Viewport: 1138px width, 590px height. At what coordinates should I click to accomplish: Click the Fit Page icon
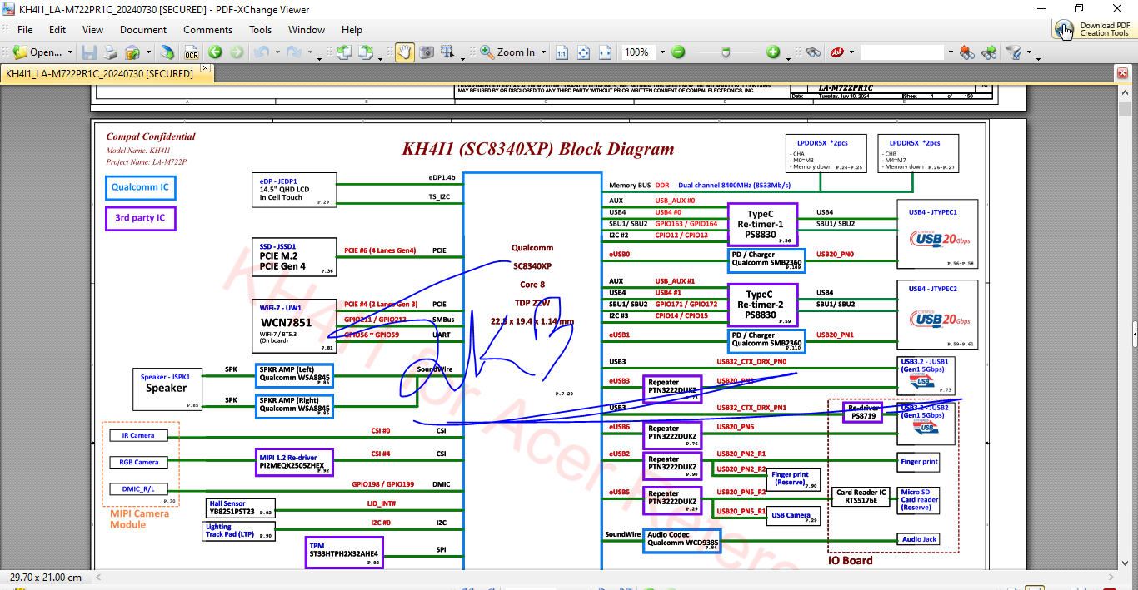pyautogui.click(x=584, y=52)
